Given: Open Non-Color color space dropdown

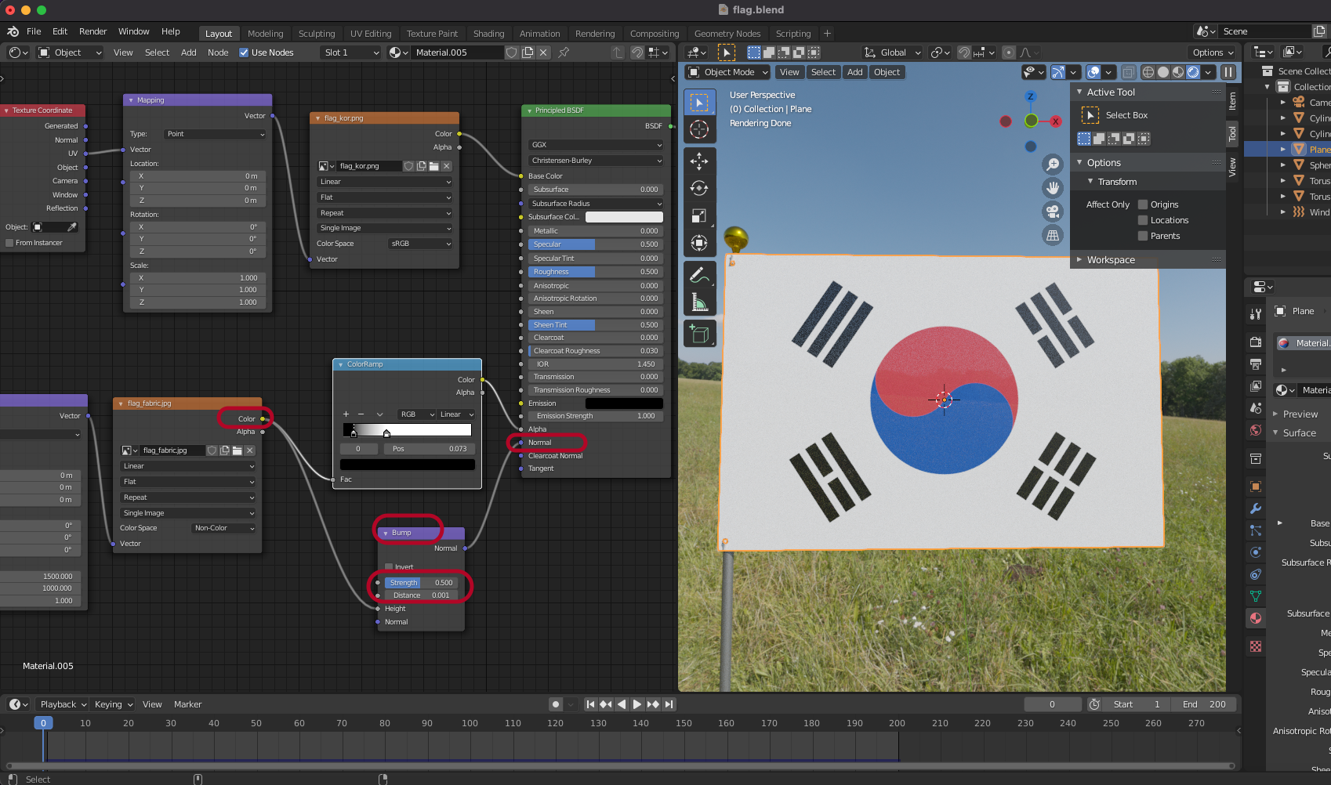Looking at the screenshot, I should tap(224, 528).
